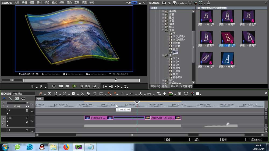Toggle the REC recorder mode
This screenshot has height=151, width=269.
pos(134,3)
